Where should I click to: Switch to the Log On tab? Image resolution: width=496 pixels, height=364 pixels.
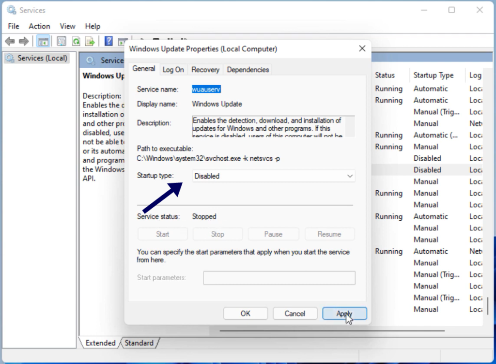pyautogui.click(x=173, y=69)
